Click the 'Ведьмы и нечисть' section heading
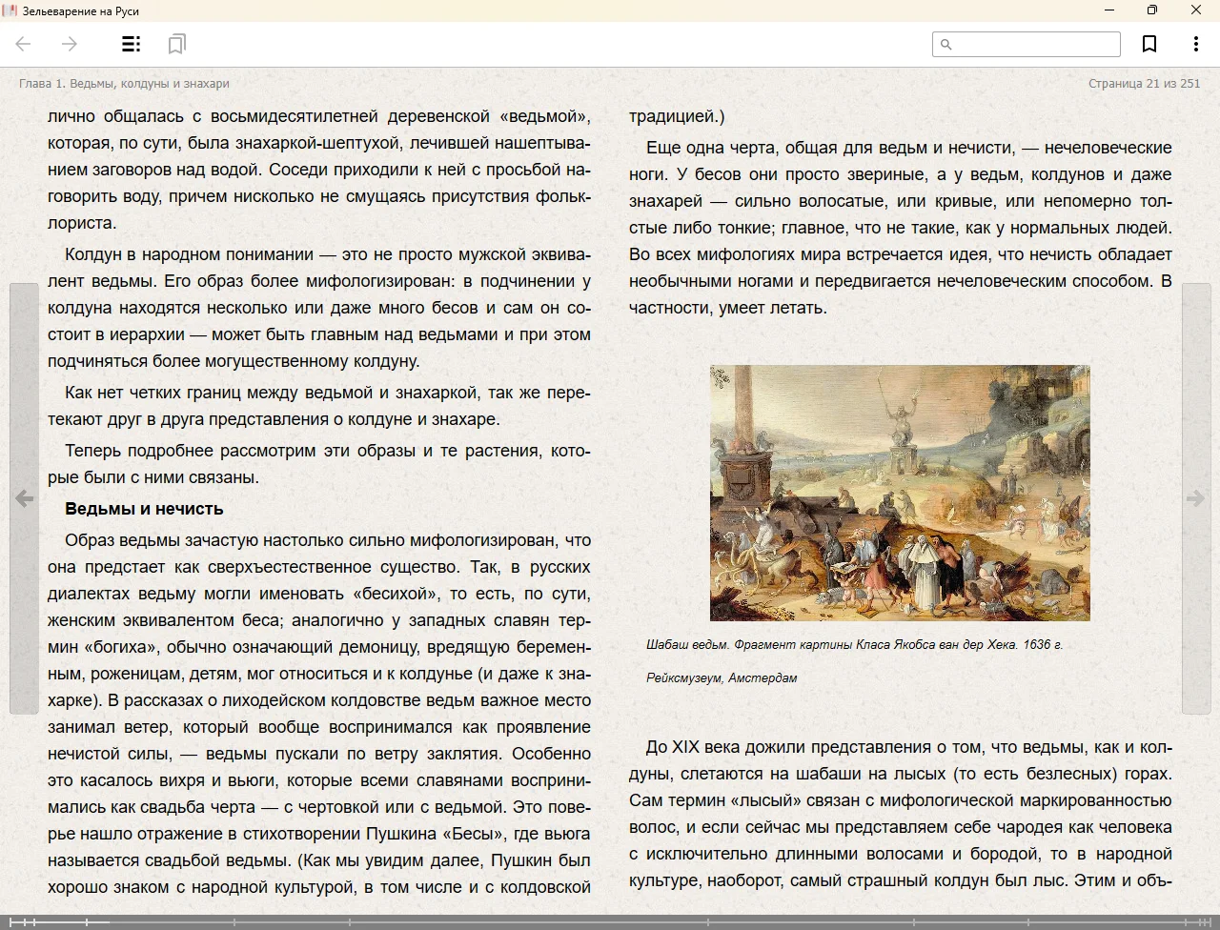The image size is (1220, 930). click(x=144, y=509)
